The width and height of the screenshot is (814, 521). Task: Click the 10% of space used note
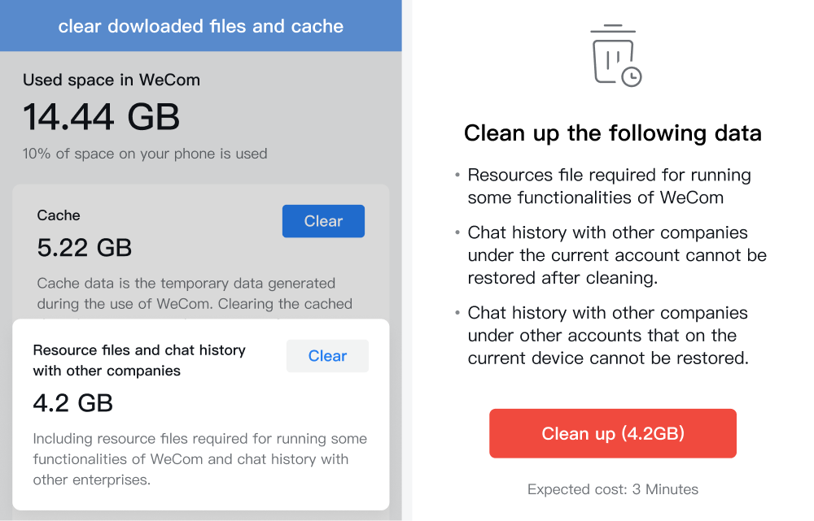(x=145, y=154)
